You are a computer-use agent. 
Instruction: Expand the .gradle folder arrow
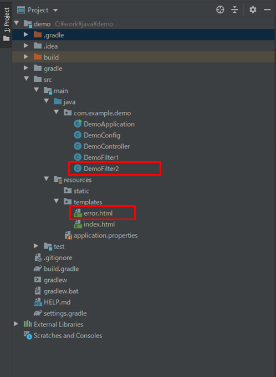[x=26, y=35]
